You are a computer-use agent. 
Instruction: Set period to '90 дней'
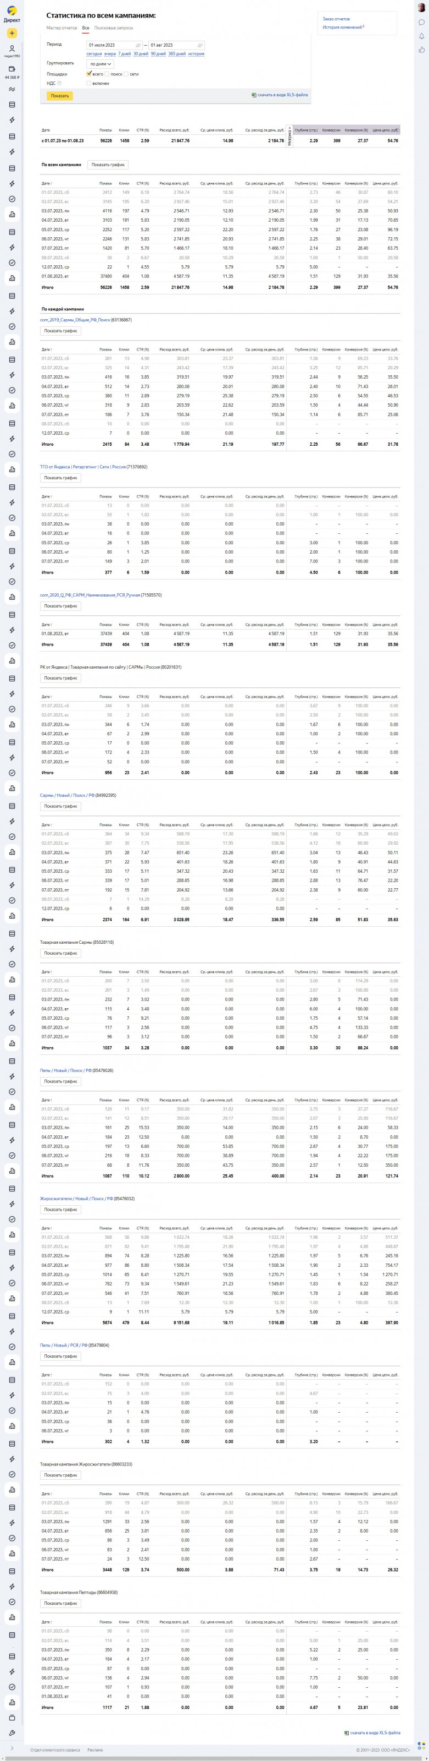click(x=158, y=53)
